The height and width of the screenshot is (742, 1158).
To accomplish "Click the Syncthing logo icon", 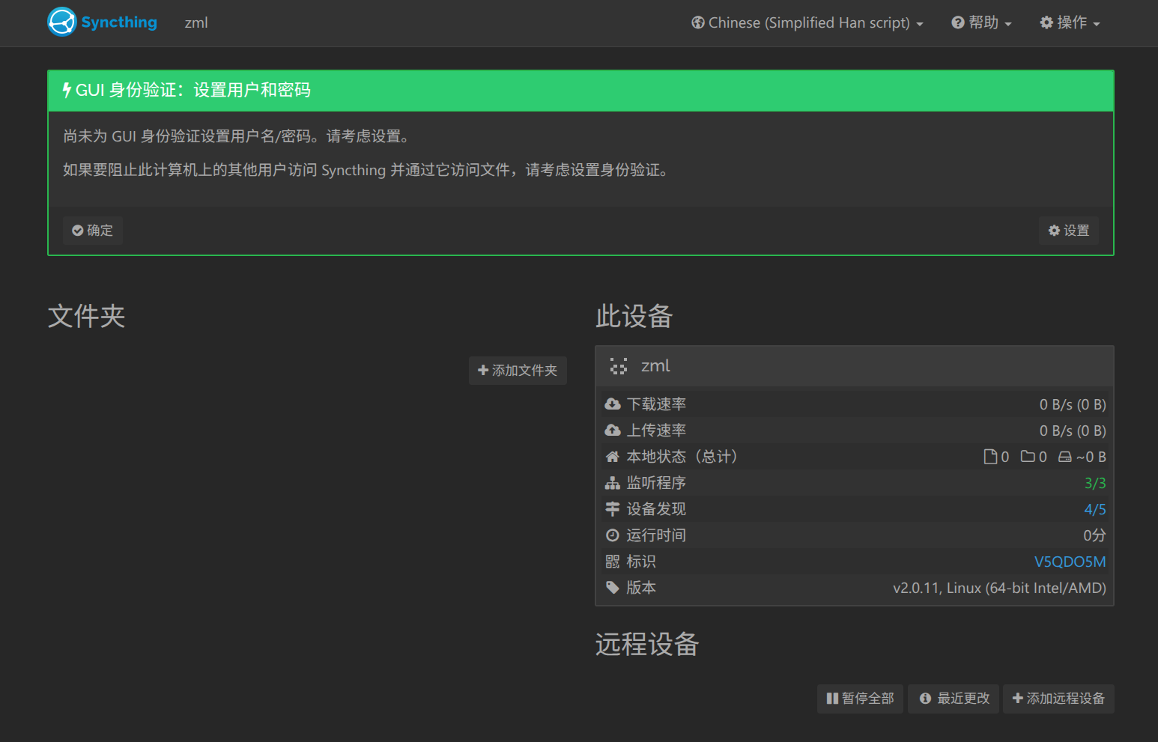I will 62,22.
